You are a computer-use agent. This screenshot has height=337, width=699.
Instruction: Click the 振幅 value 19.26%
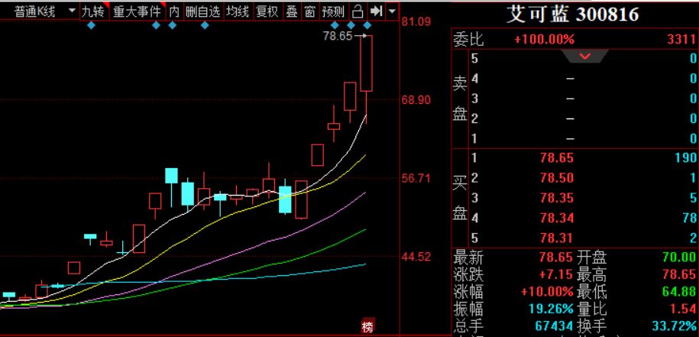551,309
